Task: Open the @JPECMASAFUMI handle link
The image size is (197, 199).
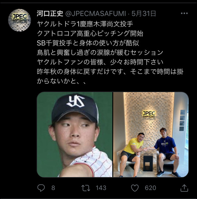Action: click(x=96, y=14)
